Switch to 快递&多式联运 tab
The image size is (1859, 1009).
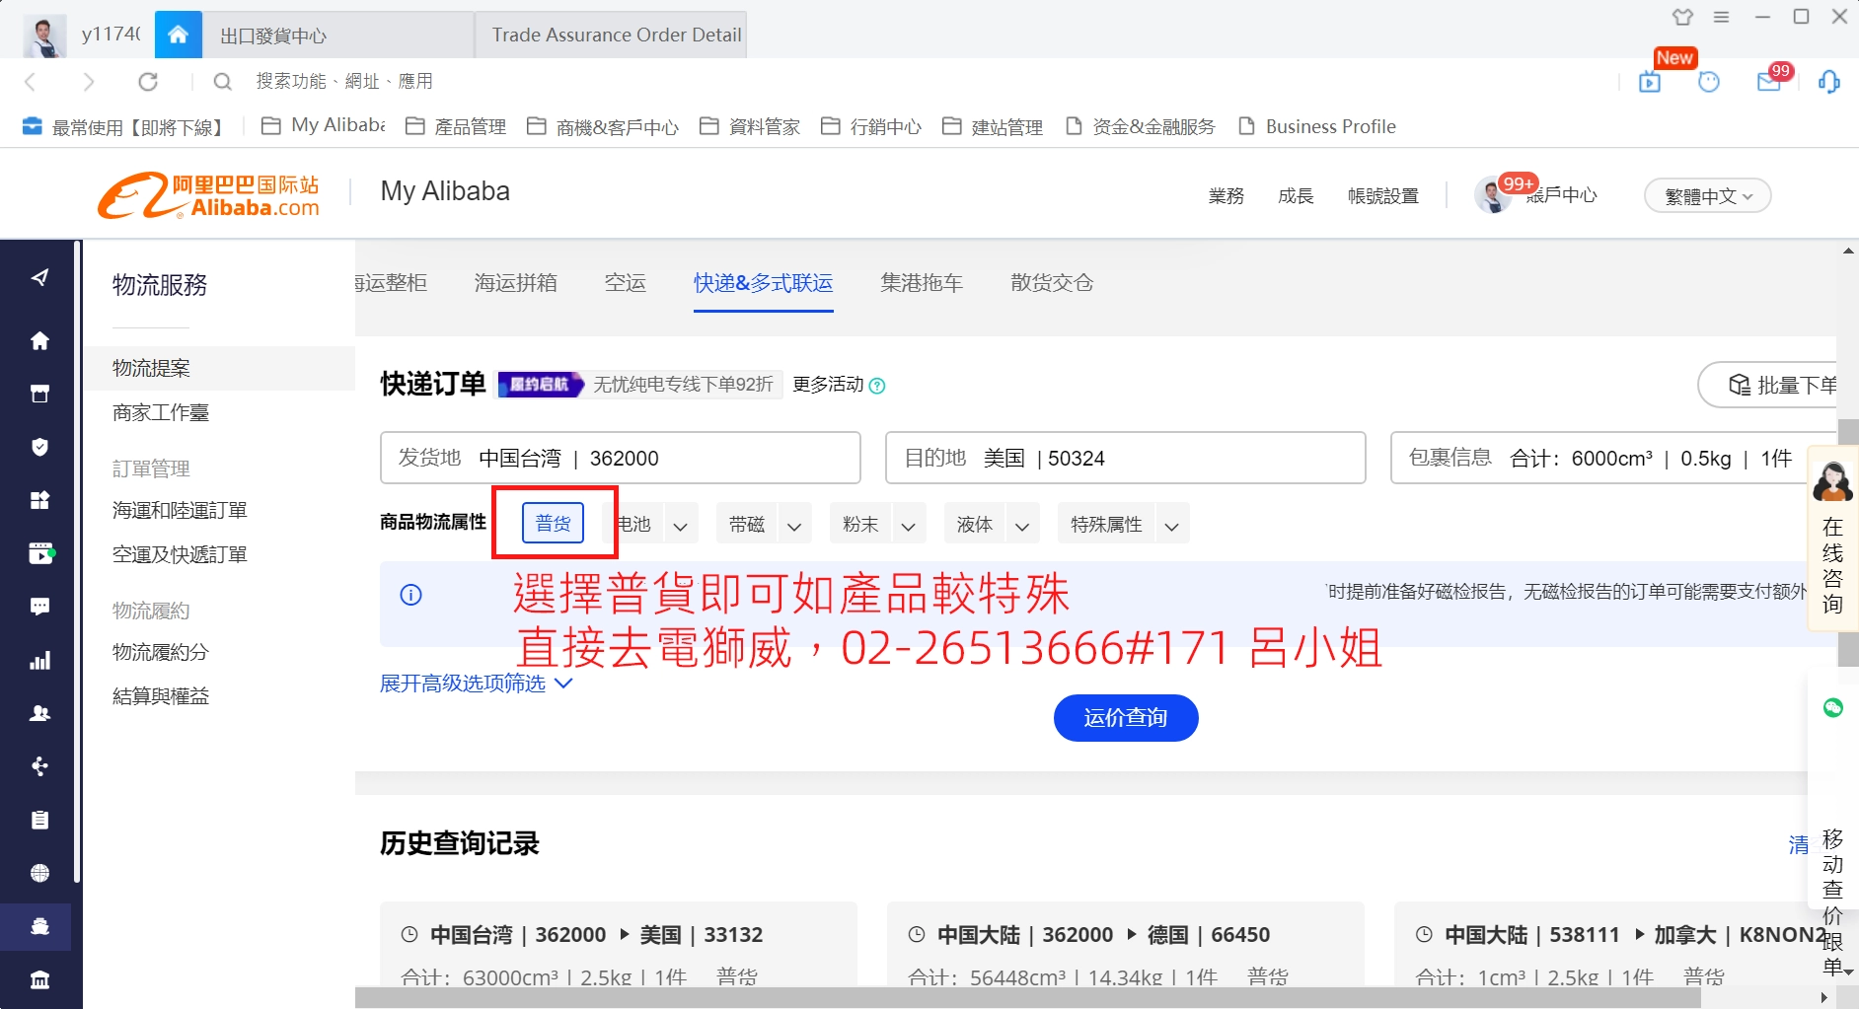click(x=763, y=283)
